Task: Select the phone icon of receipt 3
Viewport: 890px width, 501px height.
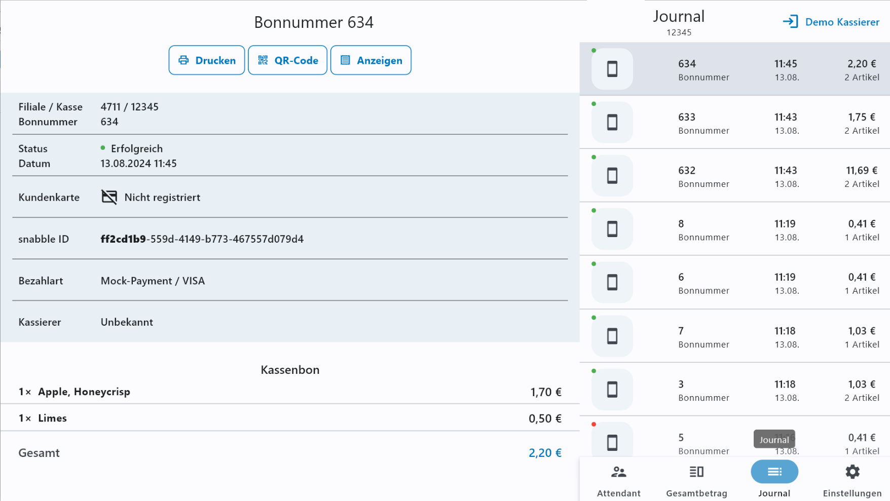Action: (612, 389)
